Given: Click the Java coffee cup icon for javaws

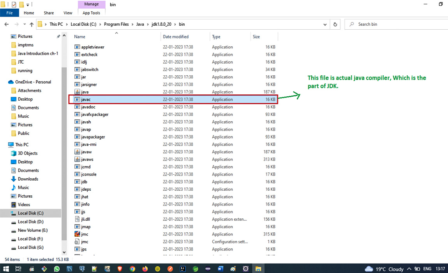Looking at the screenshot, I should (x=77, y=159).
